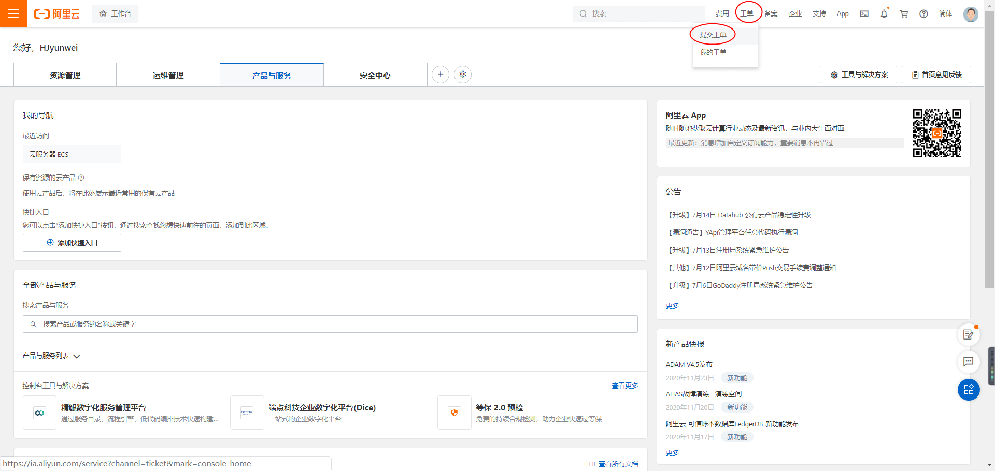Open the 备案 menu

771,14
